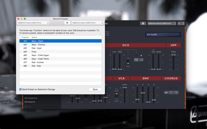The width and height of the screenshot is (207, 129).
Task: Click the A14 FLUTES patch display
Action: (x=162, y=35)
